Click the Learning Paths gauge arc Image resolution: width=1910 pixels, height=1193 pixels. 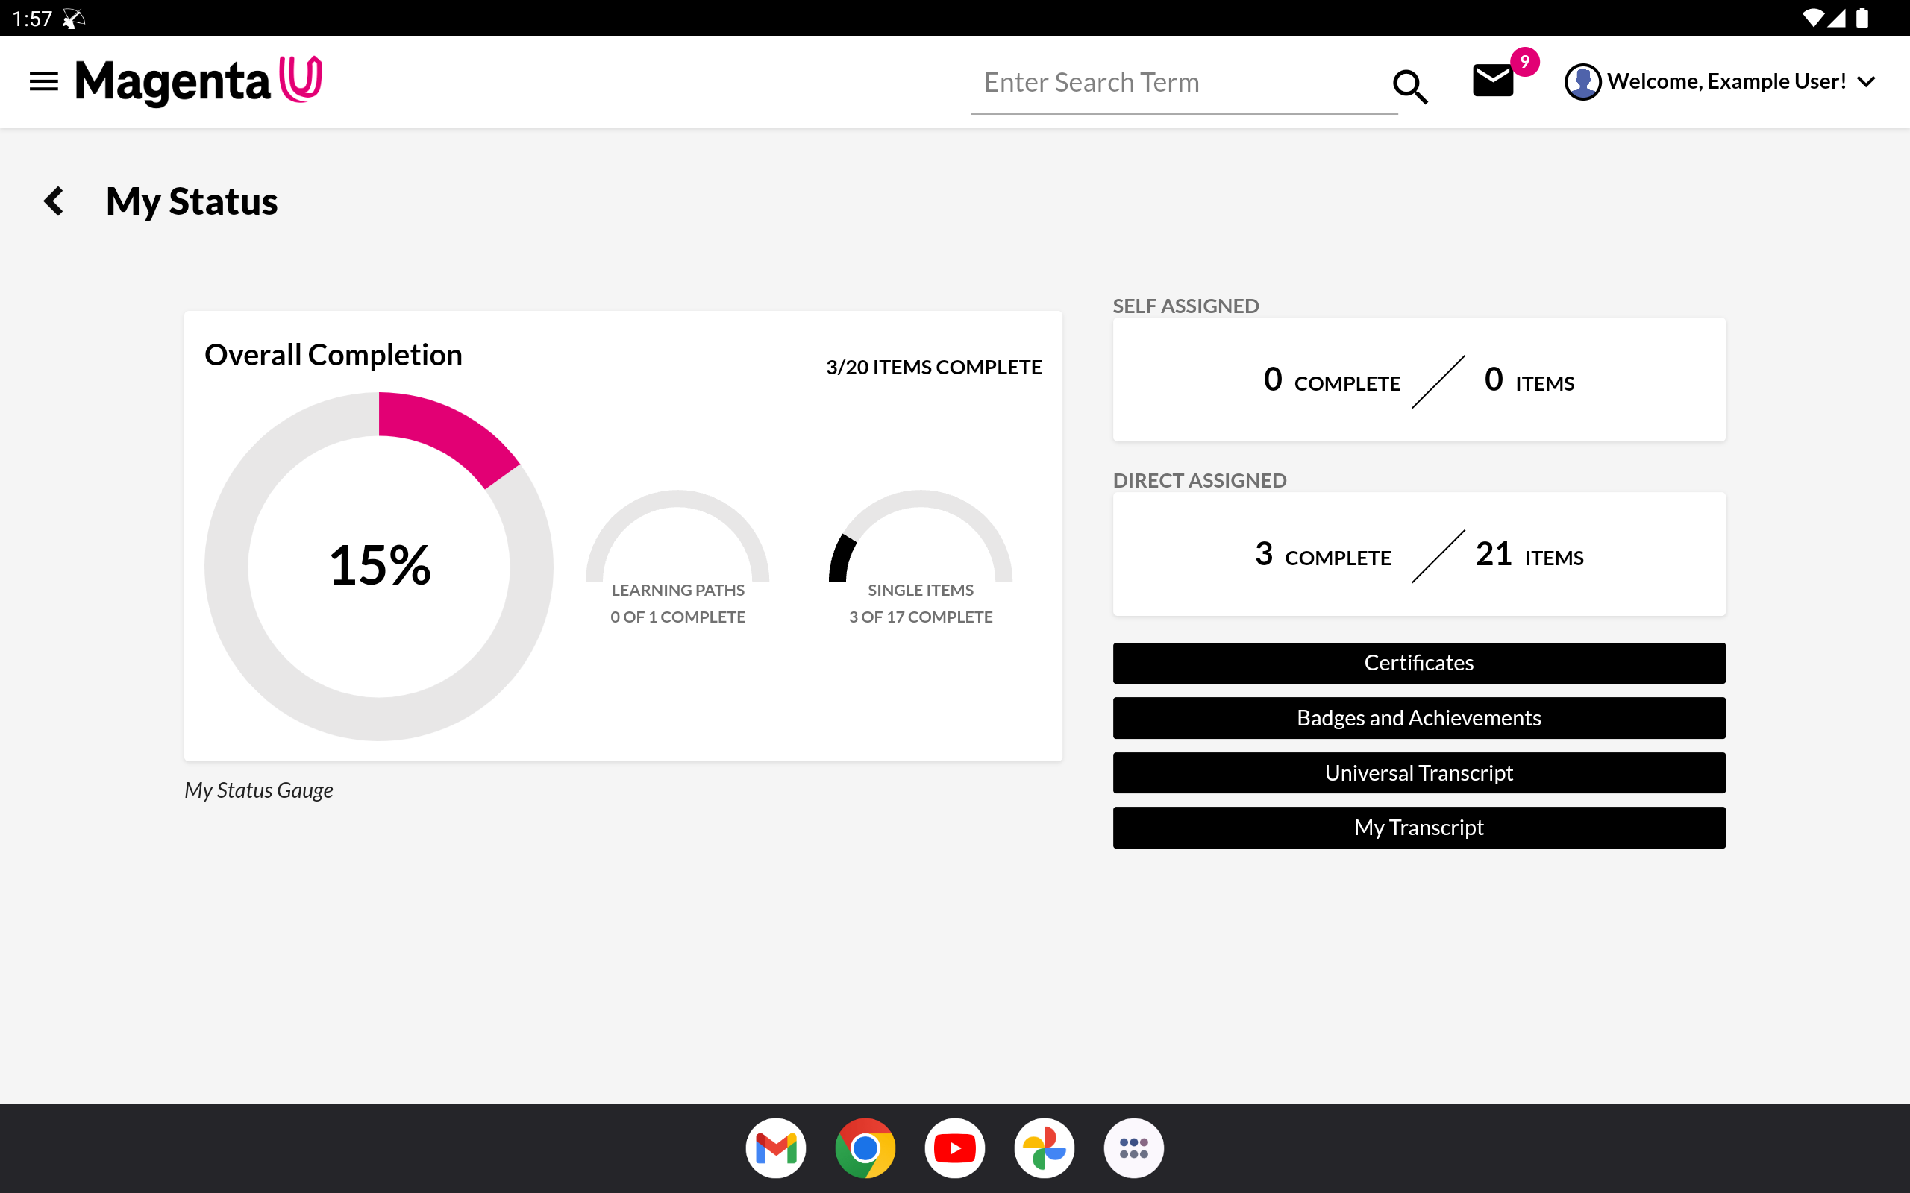pos(677,536)
